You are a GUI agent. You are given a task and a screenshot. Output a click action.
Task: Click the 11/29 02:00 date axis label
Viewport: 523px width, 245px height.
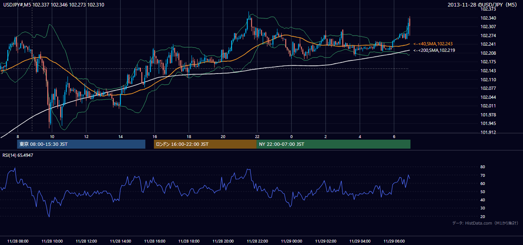[325, 241]
